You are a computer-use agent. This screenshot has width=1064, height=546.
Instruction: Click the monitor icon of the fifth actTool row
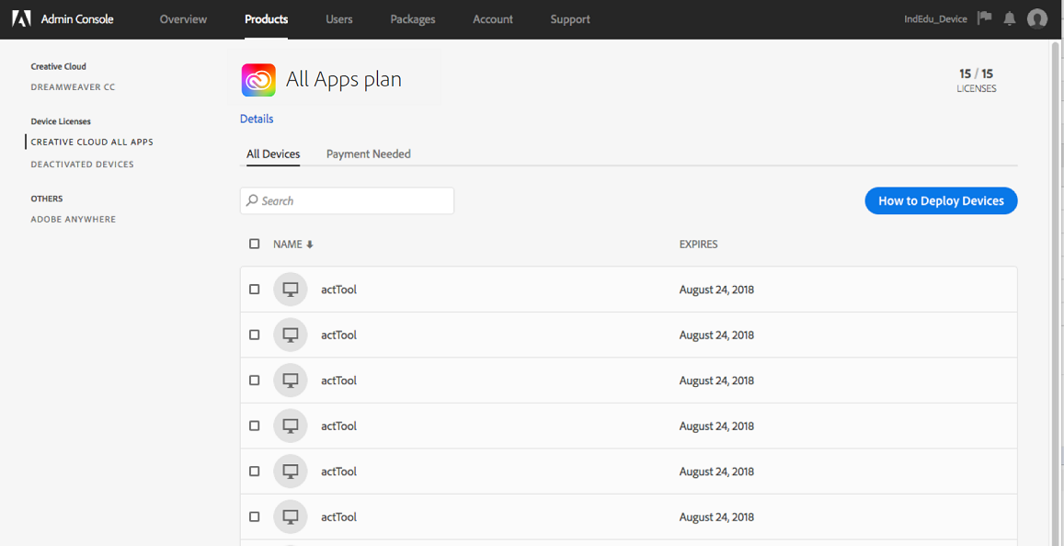(x=291, y=472)
